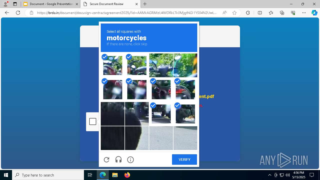Select first tile in third row
320x180 pixels.
point(112,114)
